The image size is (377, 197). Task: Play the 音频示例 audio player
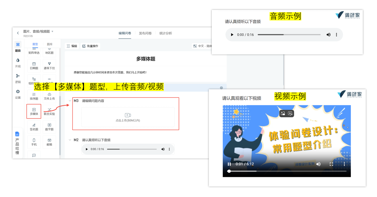[232, 35]
